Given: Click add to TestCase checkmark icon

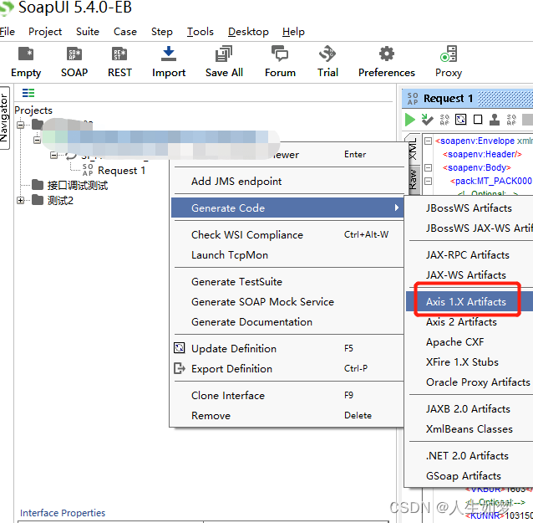Looking at the screenshot, I should coord(427,120).
